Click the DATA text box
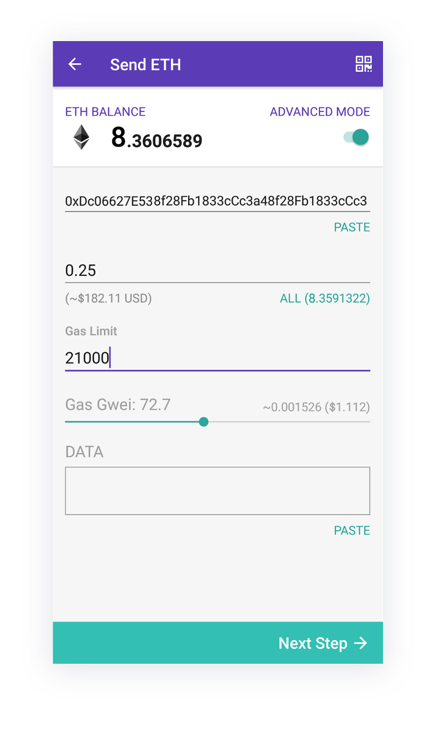Image resolution: width=439 pixels, height=729 pixels. [217, 490]
